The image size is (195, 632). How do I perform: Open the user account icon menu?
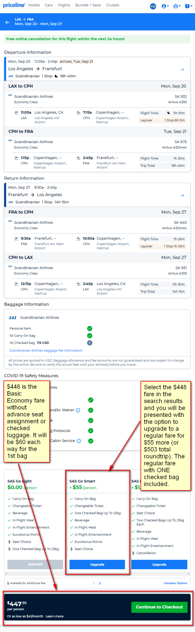point(165,6)
